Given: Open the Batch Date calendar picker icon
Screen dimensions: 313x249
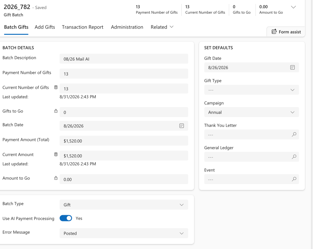Looking at the screenshot, I should [x=181, y=126].
